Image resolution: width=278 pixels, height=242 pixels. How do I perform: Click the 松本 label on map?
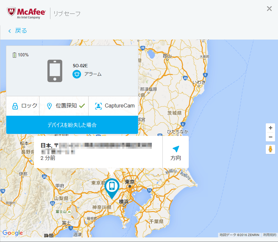(24, 143)
